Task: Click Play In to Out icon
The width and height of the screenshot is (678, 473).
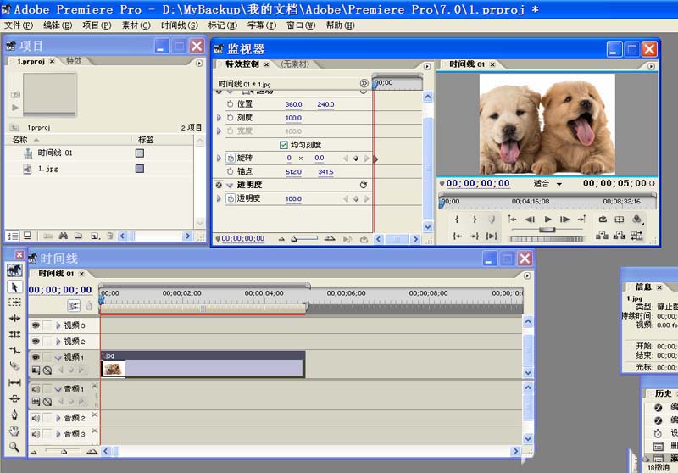Action: (x=492, y=236)
